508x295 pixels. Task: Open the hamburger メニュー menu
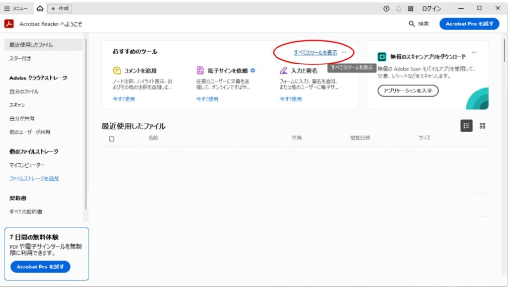point(15,9)
